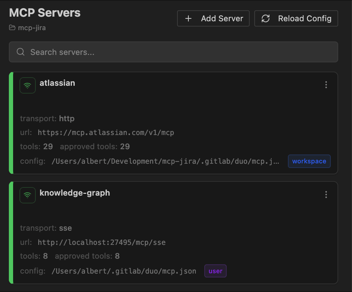352x292 pixels.
Task: Click the magnifying glass in the search bar
Action: tap(20, 52)
